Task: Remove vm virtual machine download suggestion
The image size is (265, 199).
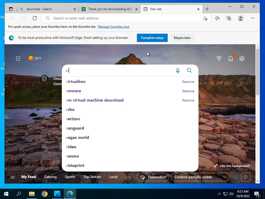Action: 188,100
